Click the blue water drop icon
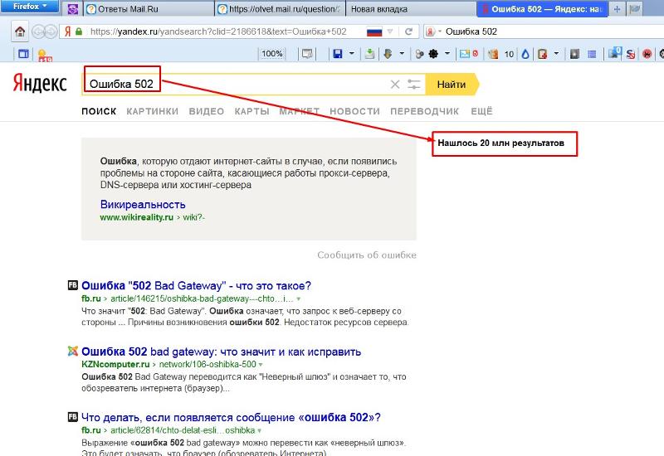664x456 pixels. coord(525,54)
